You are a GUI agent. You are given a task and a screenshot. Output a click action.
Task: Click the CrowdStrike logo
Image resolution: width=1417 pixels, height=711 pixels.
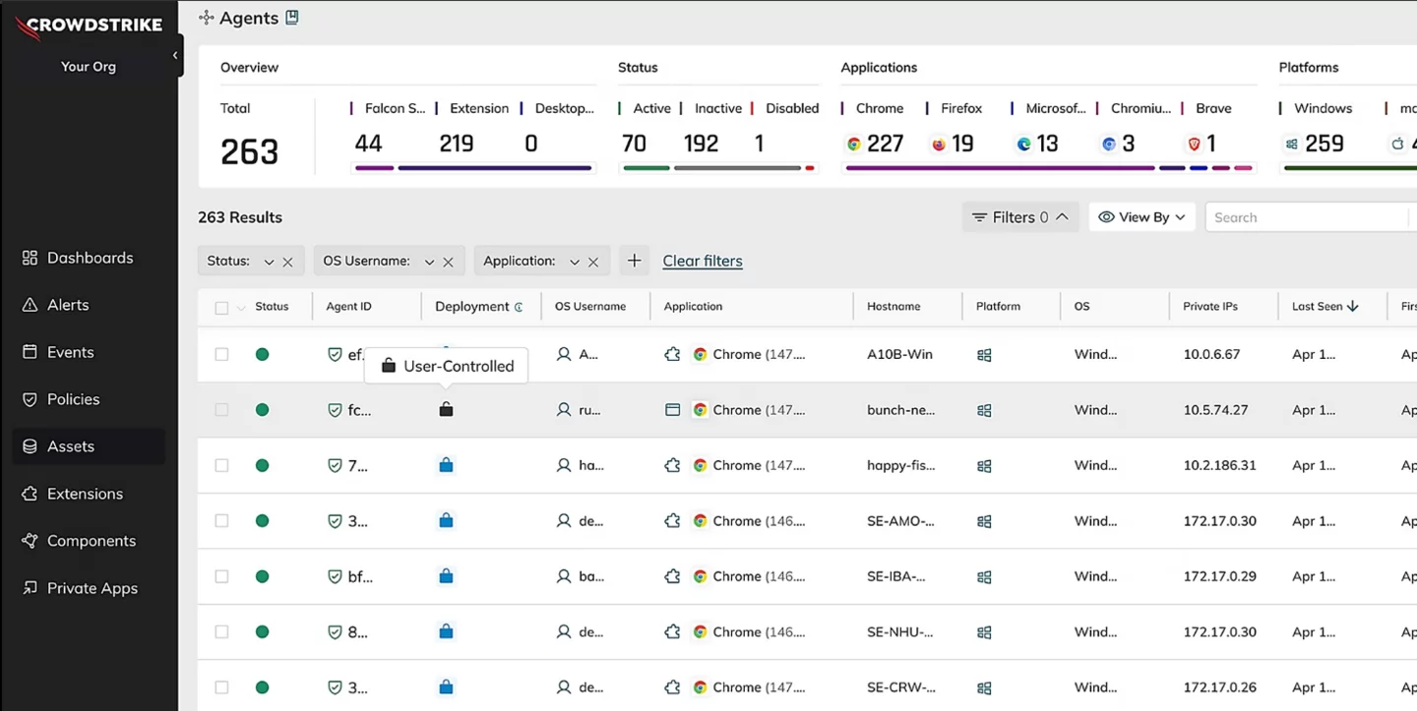tap(89, 27)
